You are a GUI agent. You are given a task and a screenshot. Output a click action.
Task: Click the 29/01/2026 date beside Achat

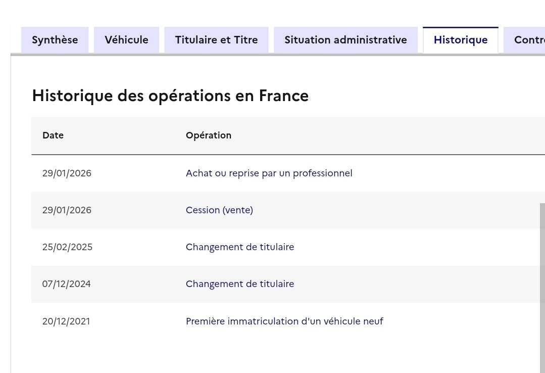tap(67, 173)
